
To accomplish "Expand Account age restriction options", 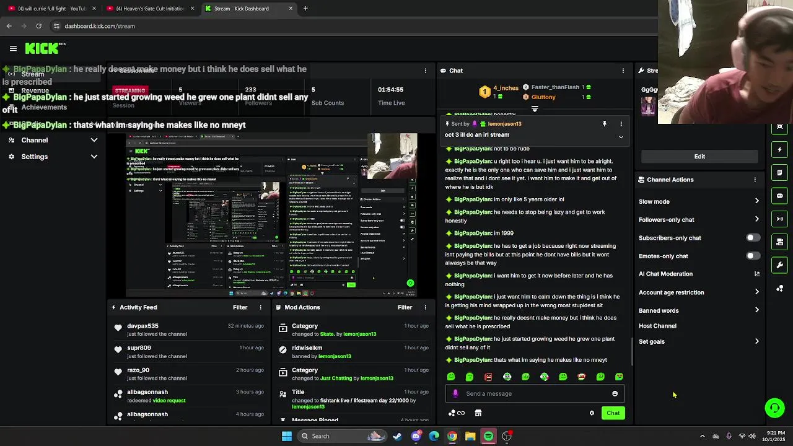I will (756, 292).
